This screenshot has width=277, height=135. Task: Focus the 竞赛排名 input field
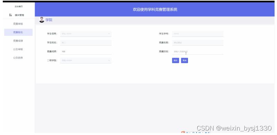click(198, 52)
